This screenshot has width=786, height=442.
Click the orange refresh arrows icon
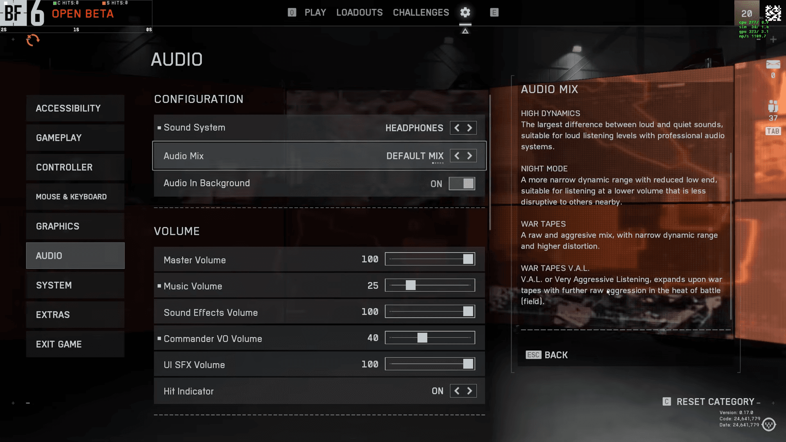click(x=33, y=40)
